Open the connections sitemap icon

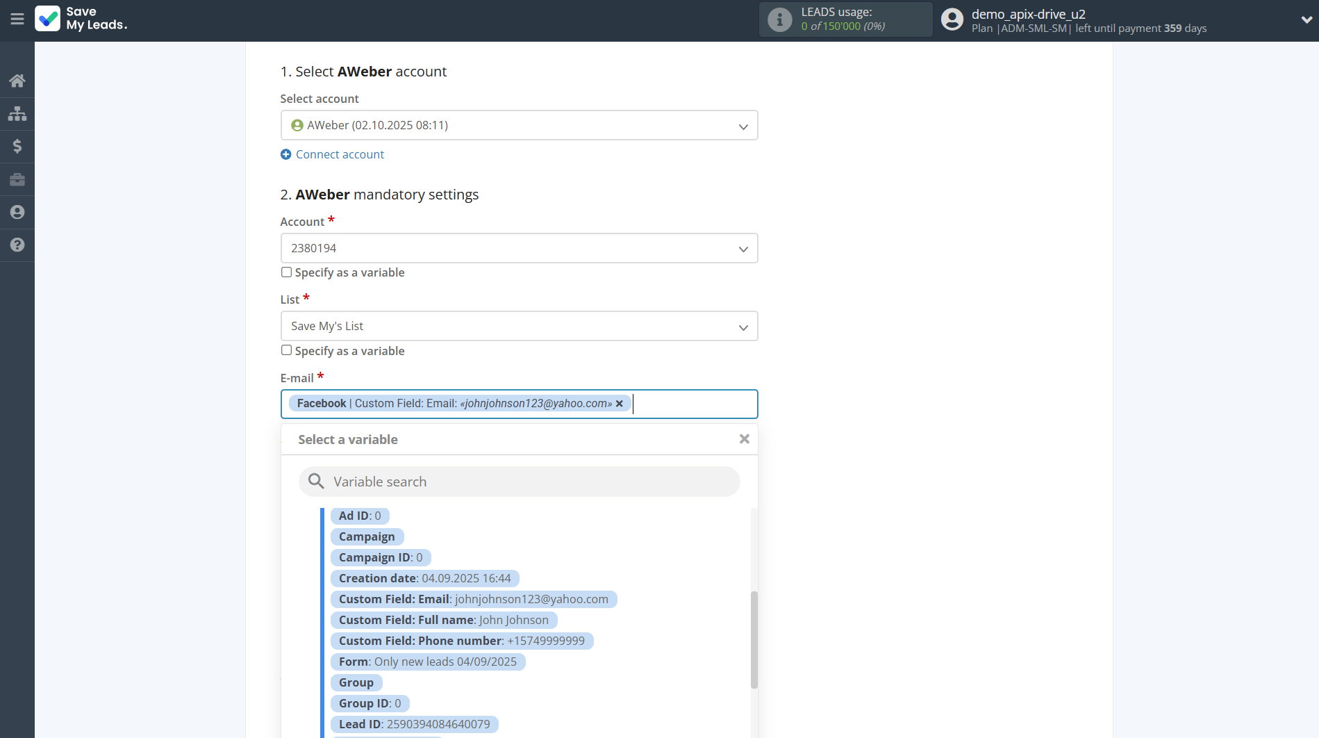(17, 113)
